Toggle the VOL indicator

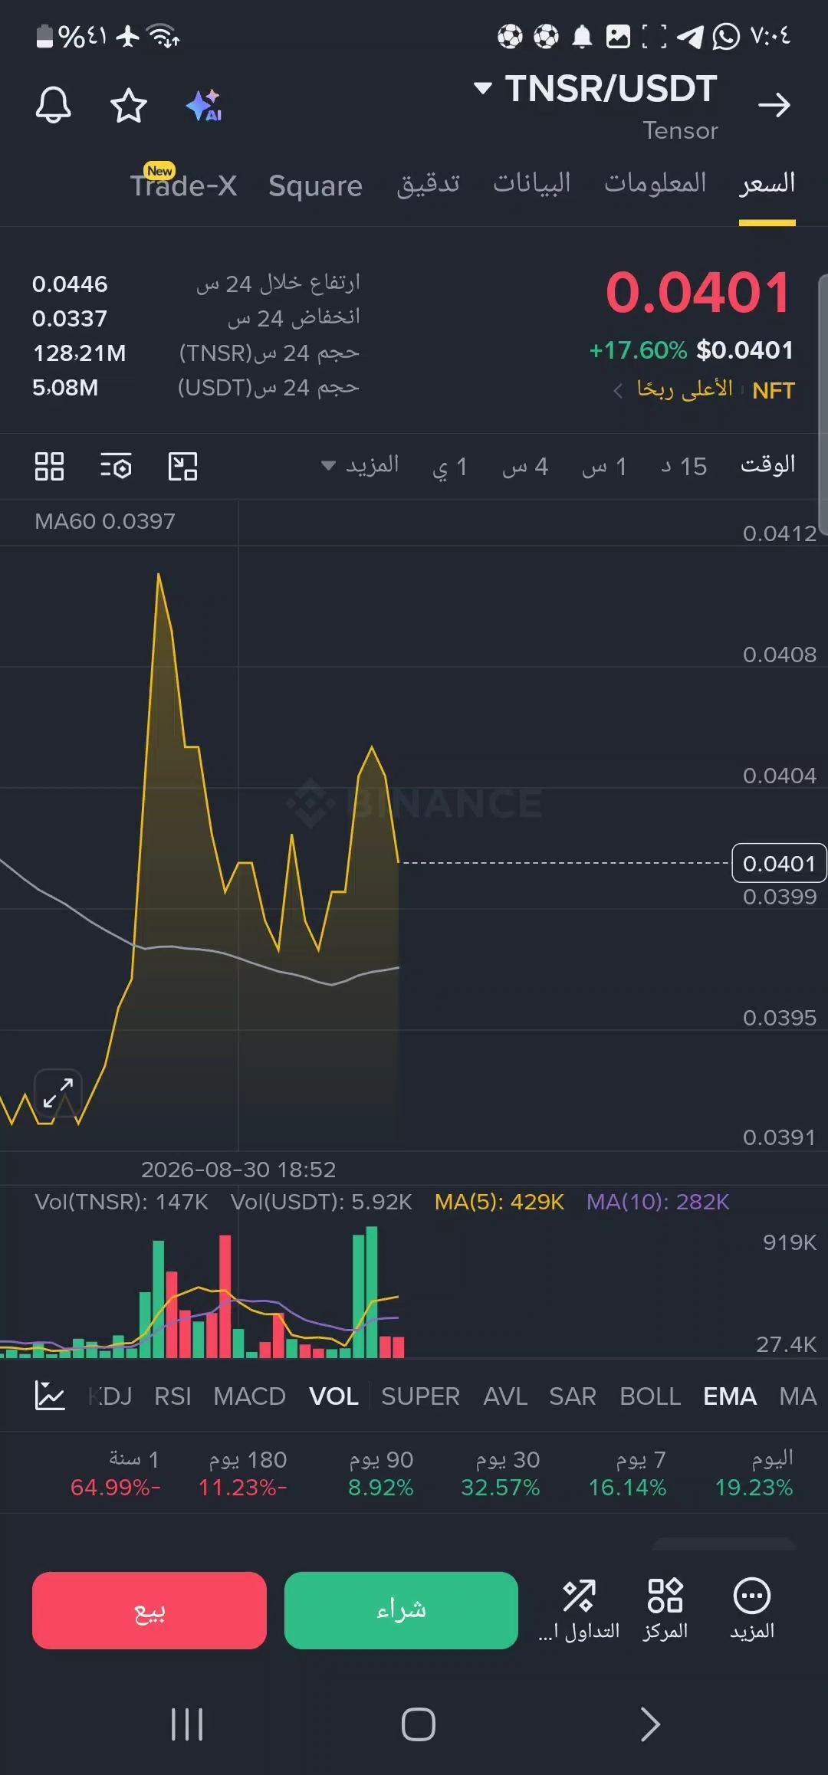(x=333, y=1396)
